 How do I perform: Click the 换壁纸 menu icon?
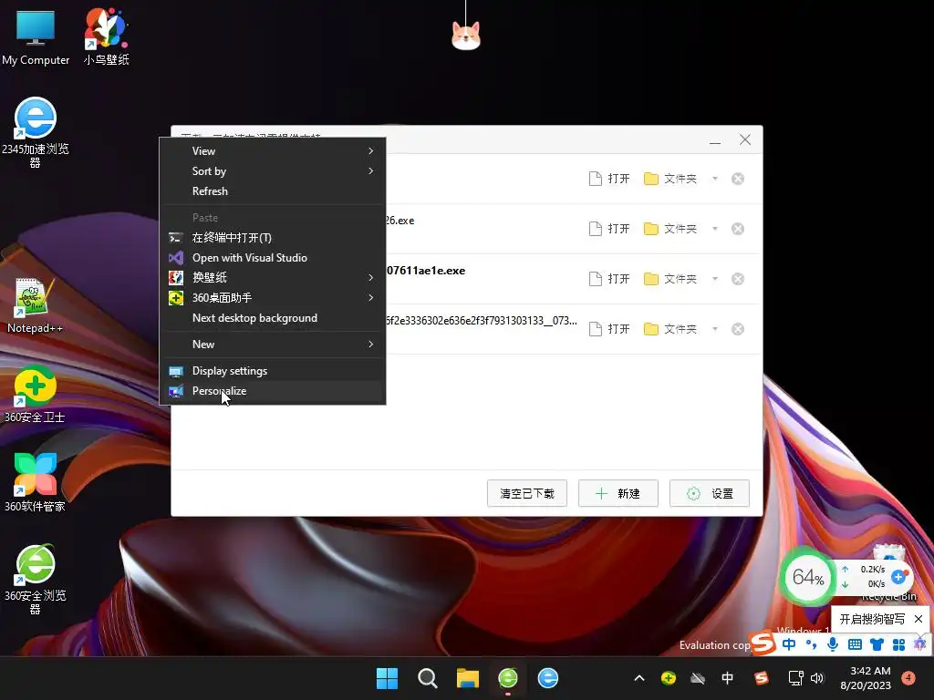(x=176, y=277)
